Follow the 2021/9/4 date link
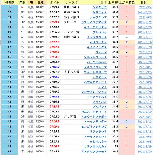153x155 pixels. point(145,7)
